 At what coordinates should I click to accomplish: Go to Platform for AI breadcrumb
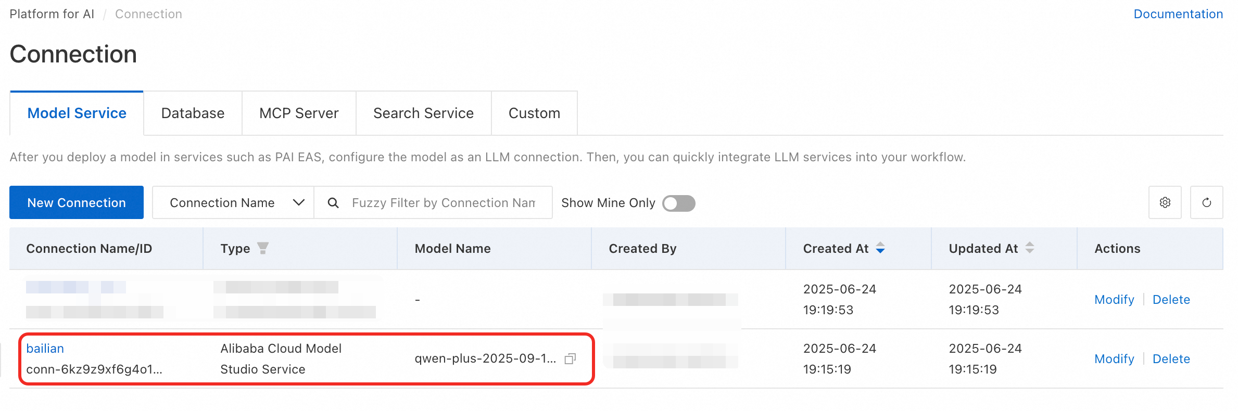[x=52, y=14]
